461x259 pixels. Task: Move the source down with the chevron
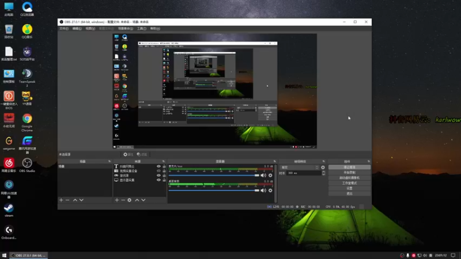click(x=143, y=200)
